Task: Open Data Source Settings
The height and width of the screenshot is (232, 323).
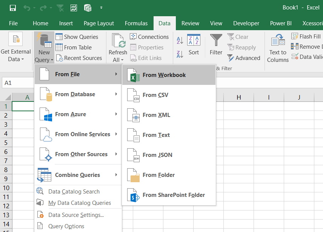Action: [78, 215]
